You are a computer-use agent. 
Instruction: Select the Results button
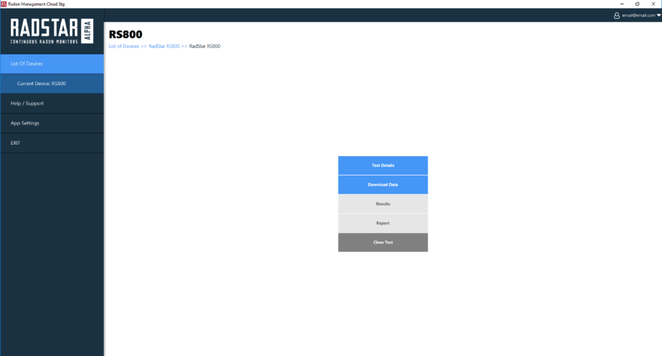coord(383,204)
